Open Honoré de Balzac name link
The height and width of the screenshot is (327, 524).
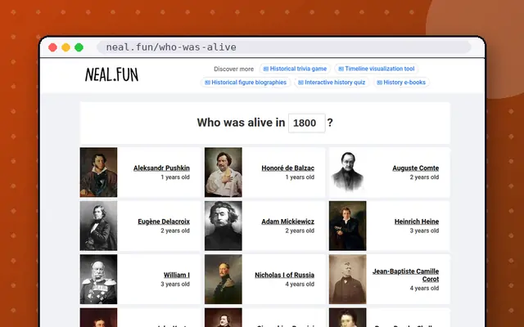pos(287,168)
